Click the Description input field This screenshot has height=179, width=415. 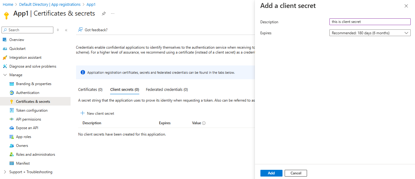click(370, 22)
